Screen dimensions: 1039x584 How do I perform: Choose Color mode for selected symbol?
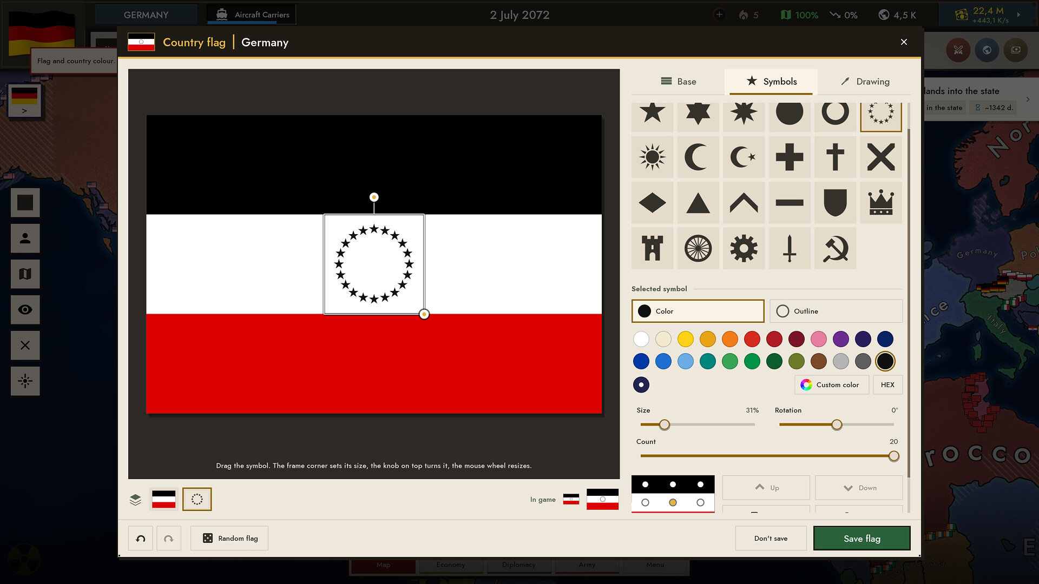[x=698, y=311]
